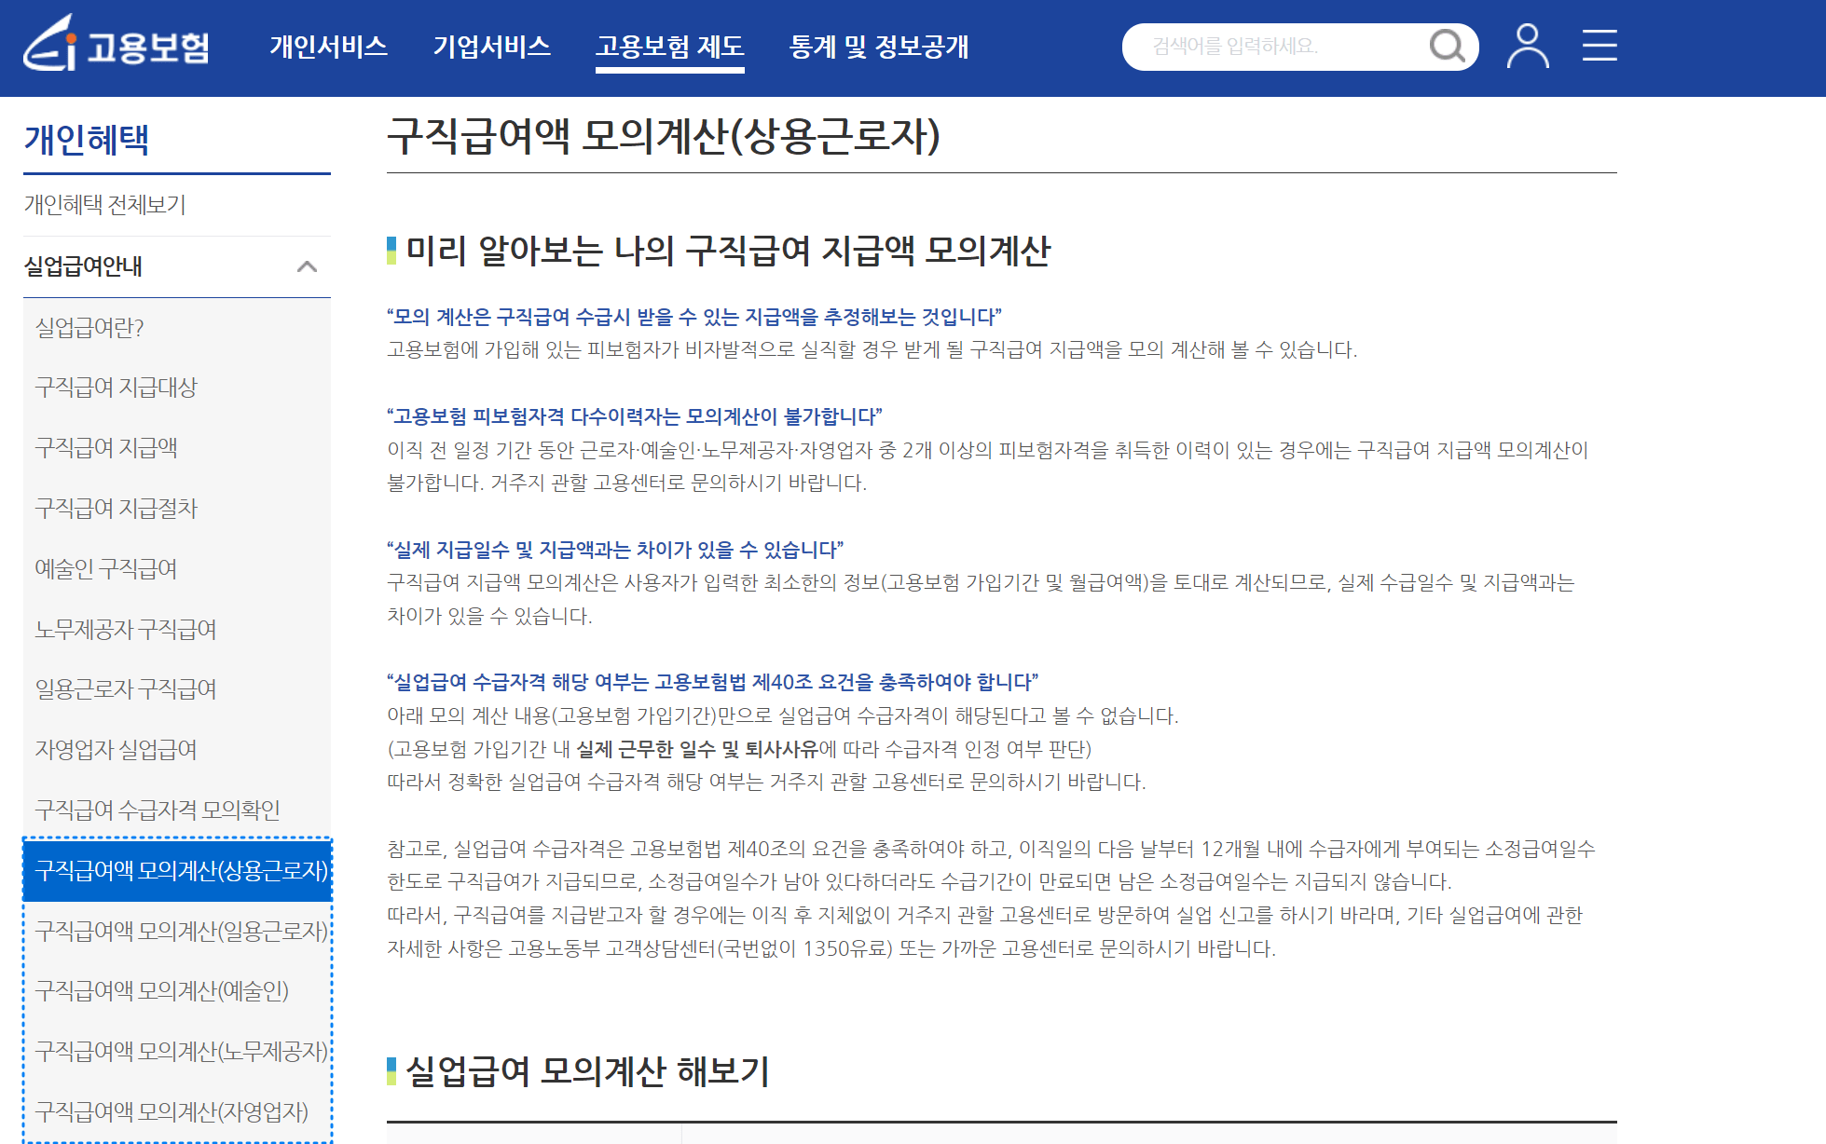This screenshot has width=1826, height=1144.
Task: Open search with the magnifier icon
Action: click(x=1447, y=45)
